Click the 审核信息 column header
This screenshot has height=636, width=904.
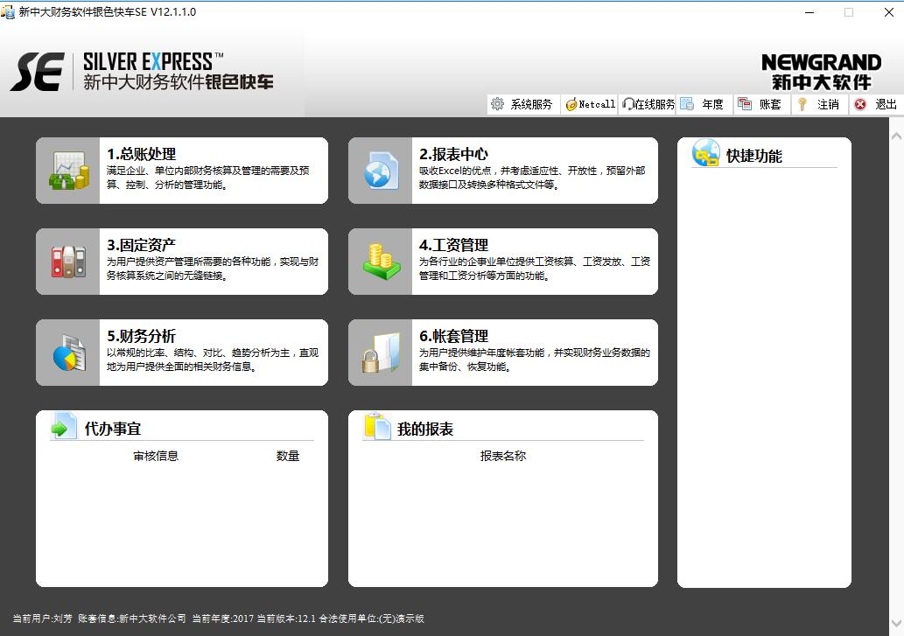pos(156,457)
